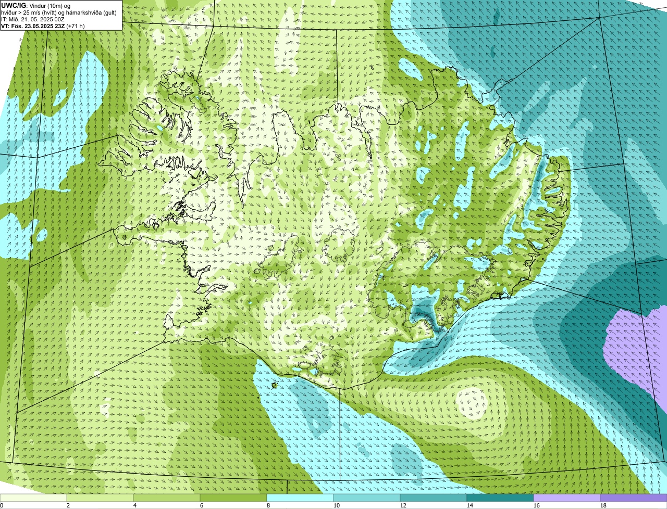Click the legend scale label '6'
Viewport: 667px width, 509px height.
202,505
